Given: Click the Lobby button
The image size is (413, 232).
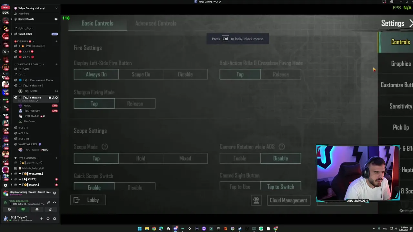Looking at the screenshot, I should point(88,200).
